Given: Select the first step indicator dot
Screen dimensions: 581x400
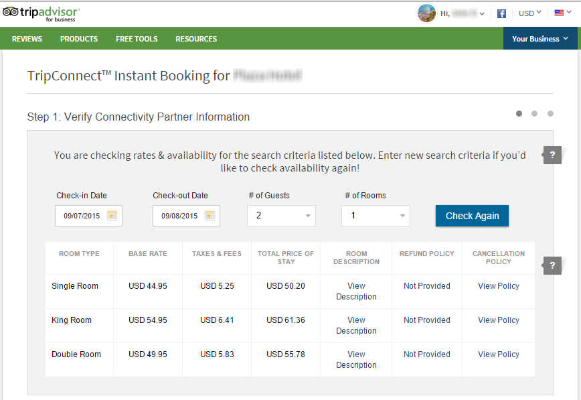Looking at the screenshot, I should point(519,114).
